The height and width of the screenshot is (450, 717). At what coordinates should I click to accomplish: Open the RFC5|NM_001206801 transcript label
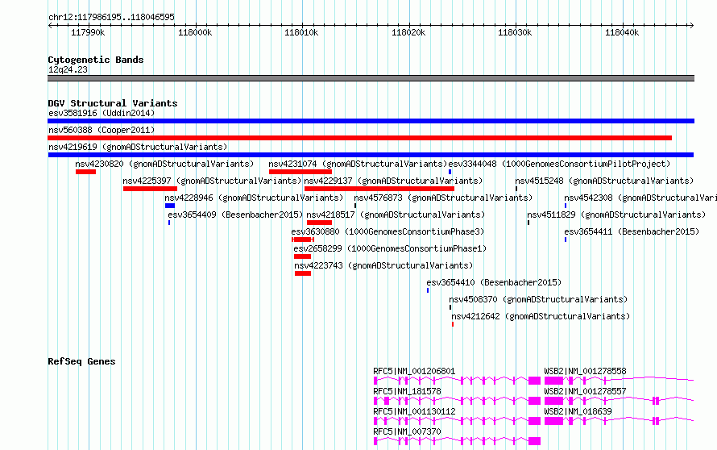pyautogui.click(x=414, y=371)
